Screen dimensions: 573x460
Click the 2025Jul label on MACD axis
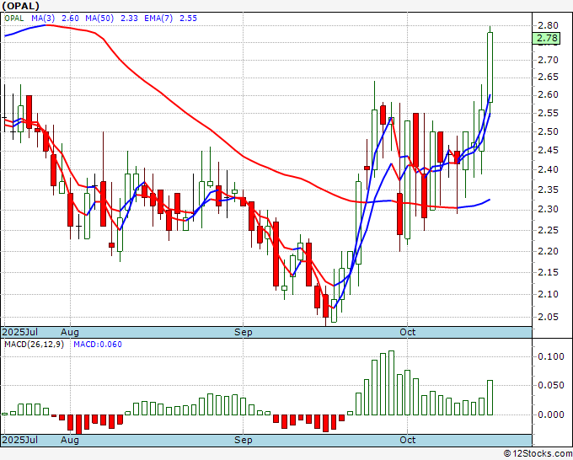(x=20, y=440)
